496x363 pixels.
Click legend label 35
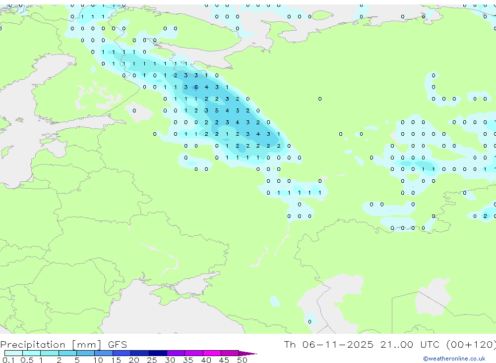coord(188,360)
